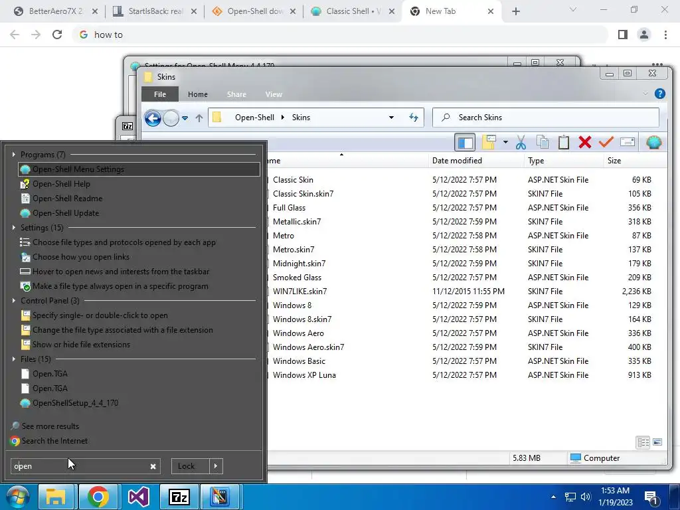Open a new Chrome tab
Screen dimensions: 680x510
[x=515, y=11]
